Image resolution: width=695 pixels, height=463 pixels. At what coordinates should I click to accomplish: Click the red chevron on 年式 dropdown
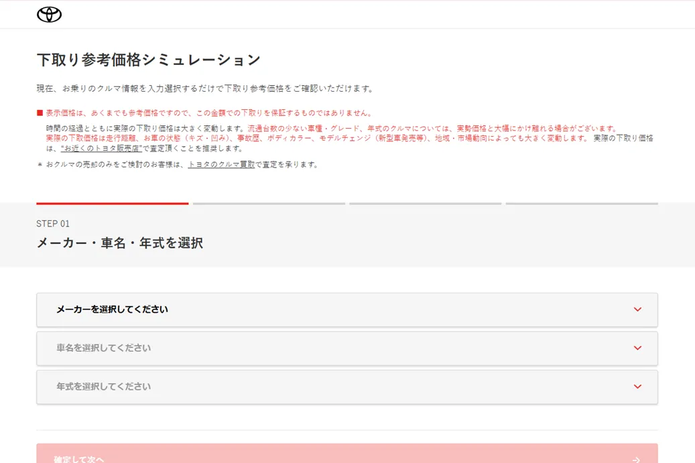[637, 387]
